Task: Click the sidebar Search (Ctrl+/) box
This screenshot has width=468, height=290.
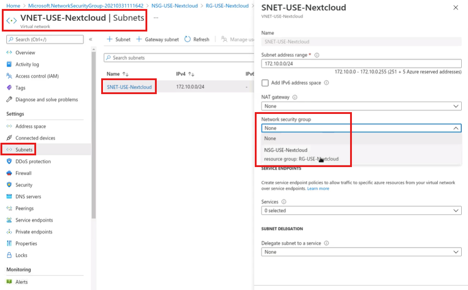Action: click(x=45, y=39)
